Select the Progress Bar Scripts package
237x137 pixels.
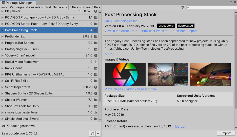coord(49,43)
